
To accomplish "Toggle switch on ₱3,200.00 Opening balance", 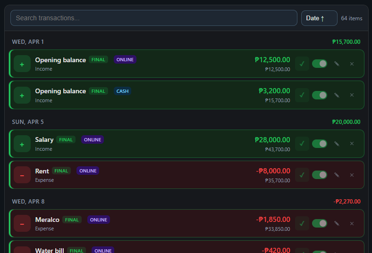I will (x=320, y=95).
